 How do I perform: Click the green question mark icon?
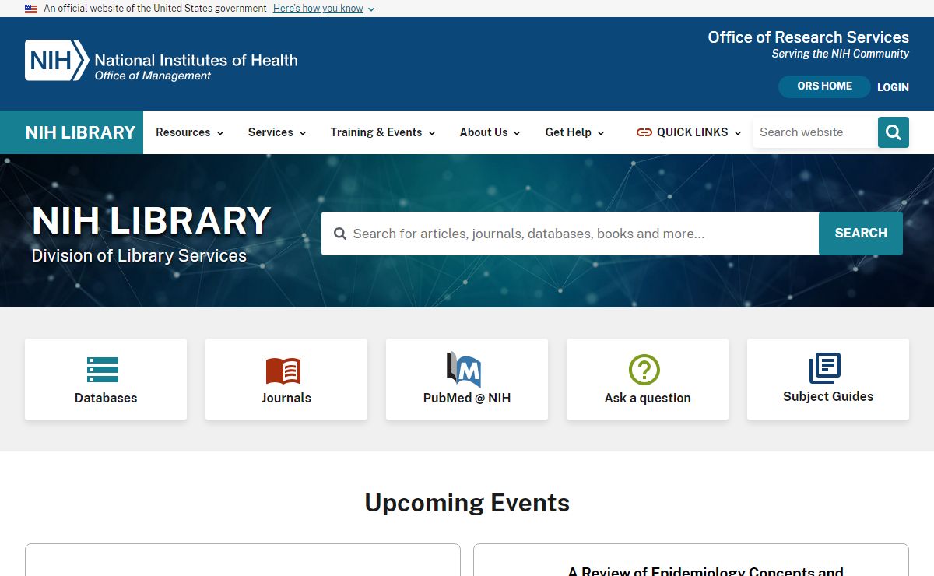(644, 370)
